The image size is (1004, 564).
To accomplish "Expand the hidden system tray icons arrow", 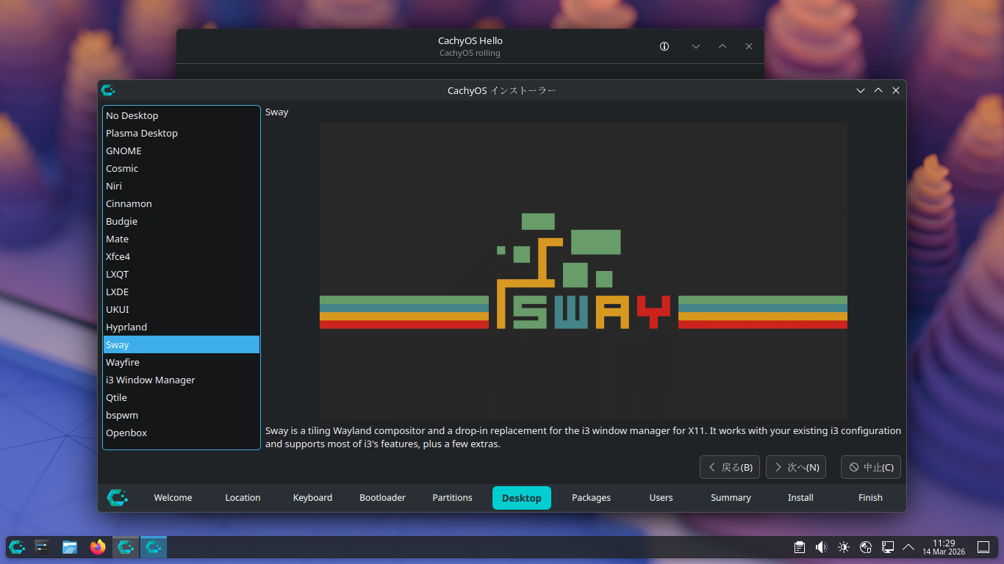I will tap(908, 547).
